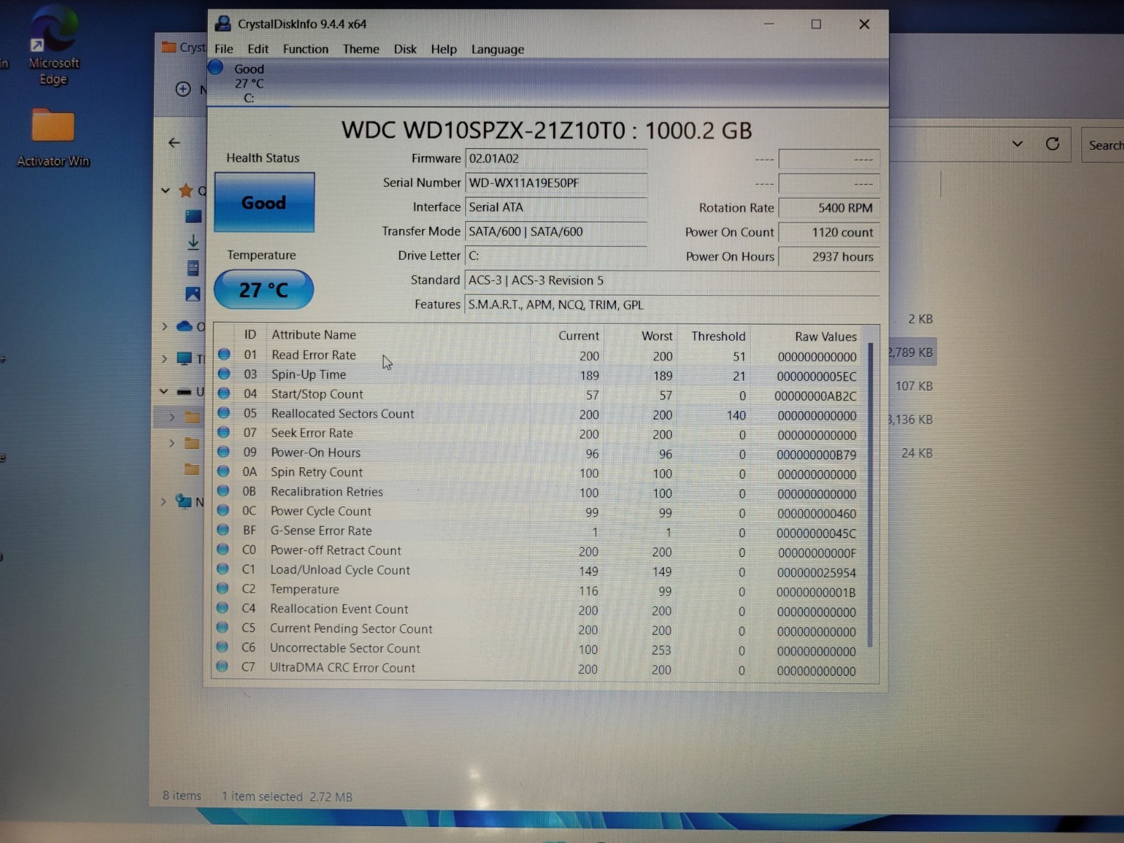
Task: Click status dot for Temperature attribute row
Action: pos(223,588)
